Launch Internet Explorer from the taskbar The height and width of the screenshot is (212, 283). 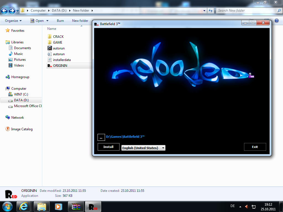tap(23, 206)
